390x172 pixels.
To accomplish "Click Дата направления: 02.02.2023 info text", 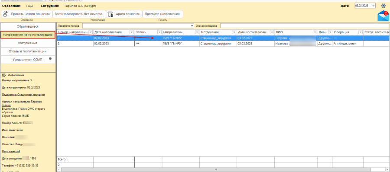I will pos(21,88).
